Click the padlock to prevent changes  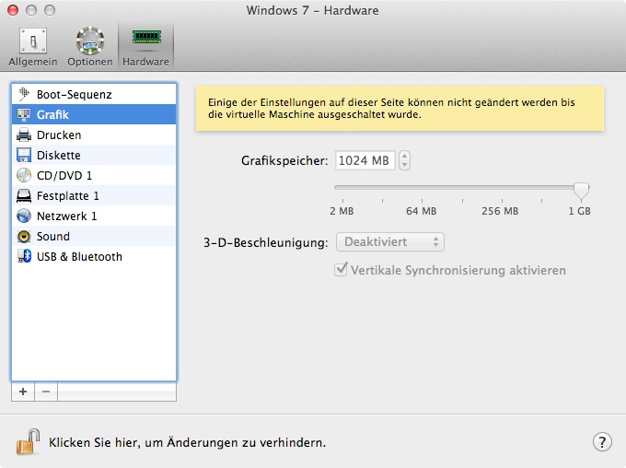(28, 441)
